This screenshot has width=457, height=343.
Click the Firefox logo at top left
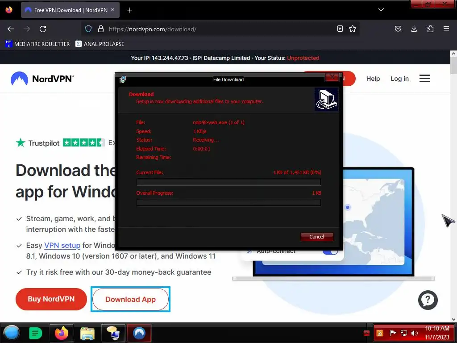click(x=9, y=10)
